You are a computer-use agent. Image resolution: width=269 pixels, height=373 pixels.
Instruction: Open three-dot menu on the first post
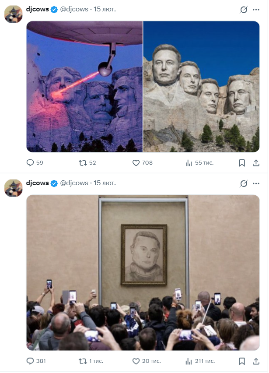(x=256, y=10)
